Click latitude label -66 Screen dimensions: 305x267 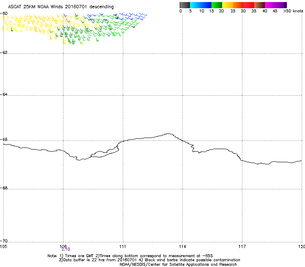(x=5, y=140)
